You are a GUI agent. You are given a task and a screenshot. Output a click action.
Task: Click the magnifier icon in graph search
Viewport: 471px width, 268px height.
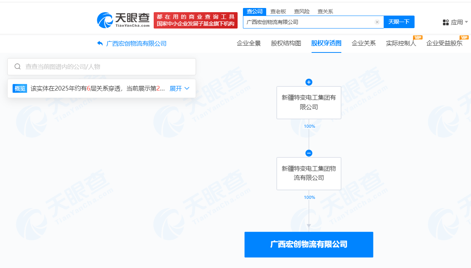click(x=18, y=67)
